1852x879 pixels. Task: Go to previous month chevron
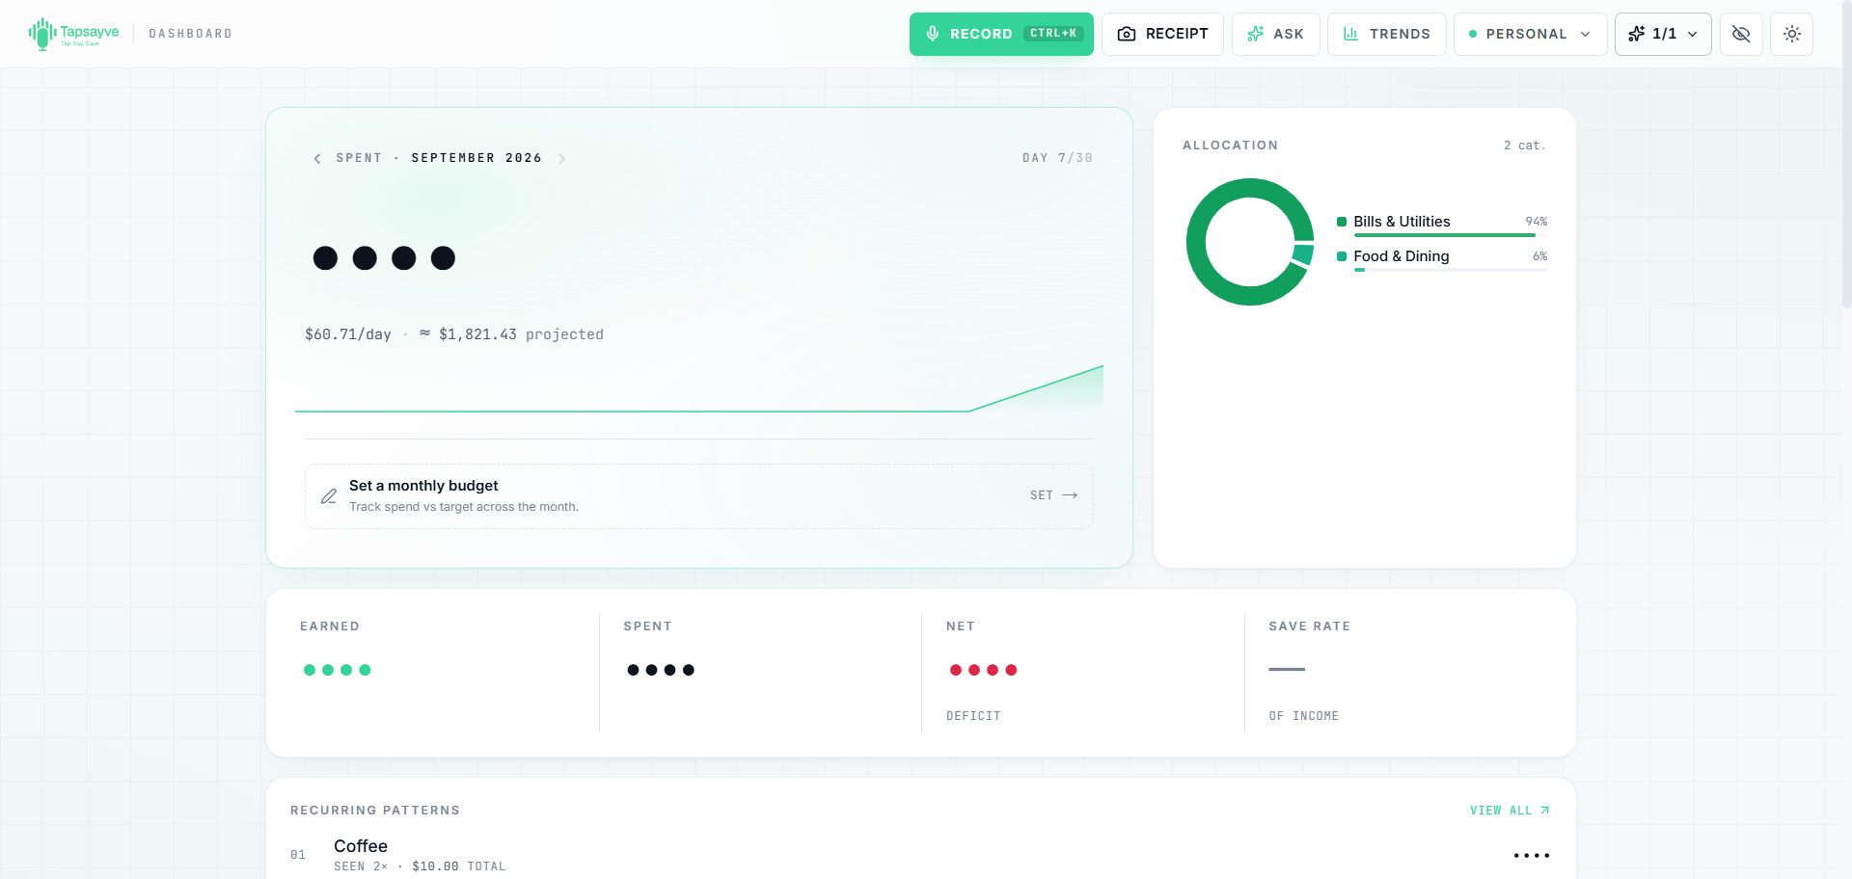[x=317, y=158]
